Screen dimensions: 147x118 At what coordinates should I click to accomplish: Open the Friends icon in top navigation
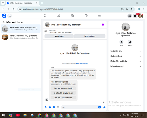click(x=59, y=16)
